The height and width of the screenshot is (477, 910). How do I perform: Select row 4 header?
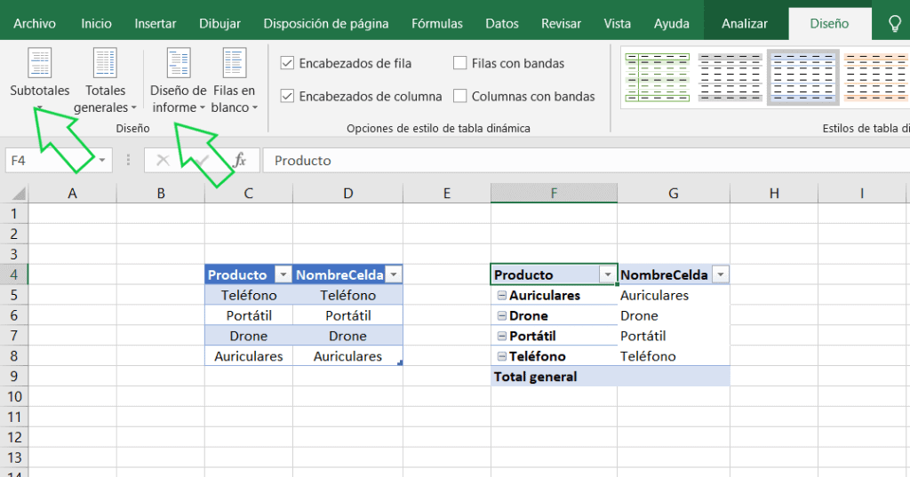14,274
